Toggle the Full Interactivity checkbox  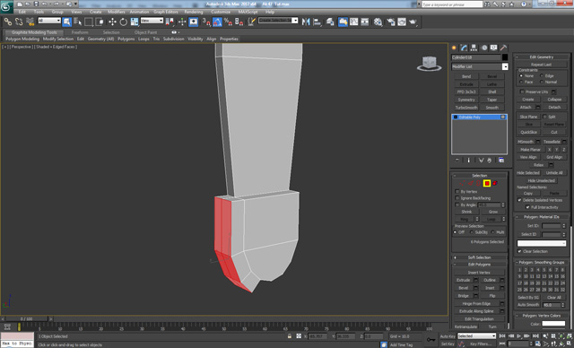pos(527,207)
